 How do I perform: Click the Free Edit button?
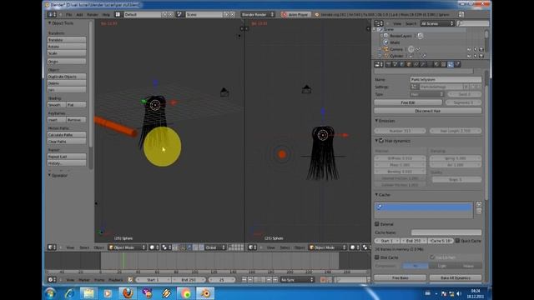pyautogui.click(x=408, y=102)
